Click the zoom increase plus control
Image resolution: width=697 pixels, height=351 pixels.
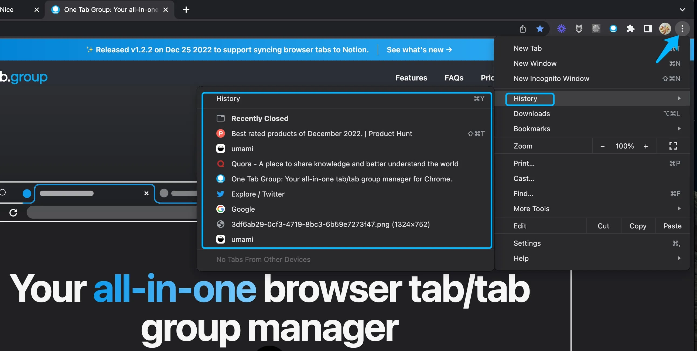coord(646,146)
